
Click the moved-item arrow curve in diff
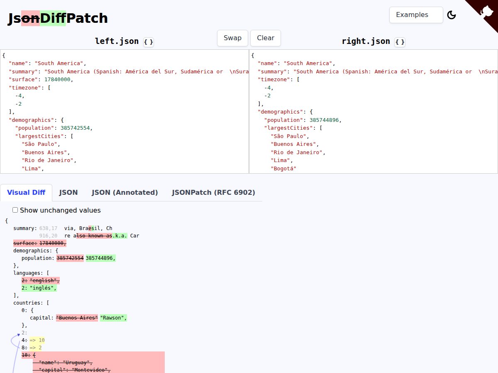(x=15, y=348)
